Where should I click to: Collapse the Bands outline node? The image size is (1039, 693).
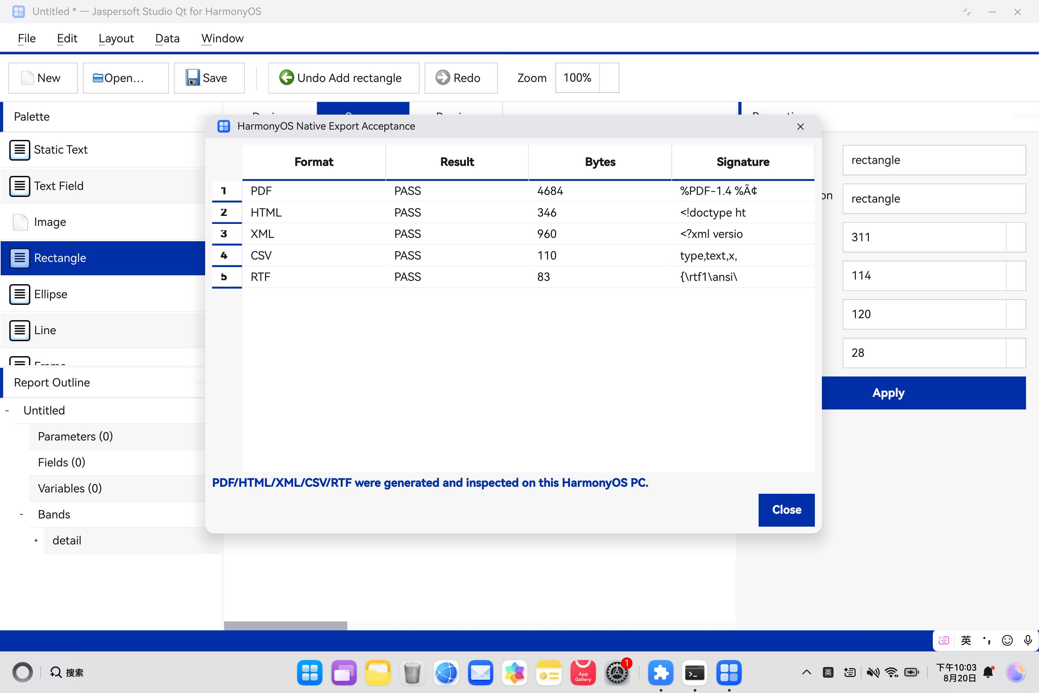[22, 514]
